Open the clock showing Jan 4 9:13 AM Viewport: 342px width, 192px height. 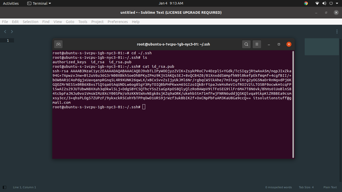click(x=171, y=3)
